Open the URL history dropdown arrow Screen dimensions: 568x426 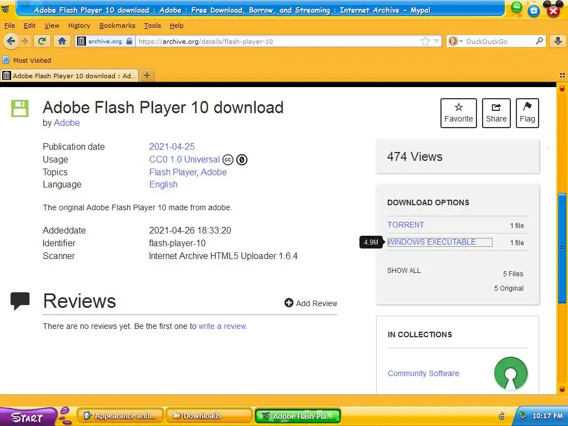click(436, 41)
